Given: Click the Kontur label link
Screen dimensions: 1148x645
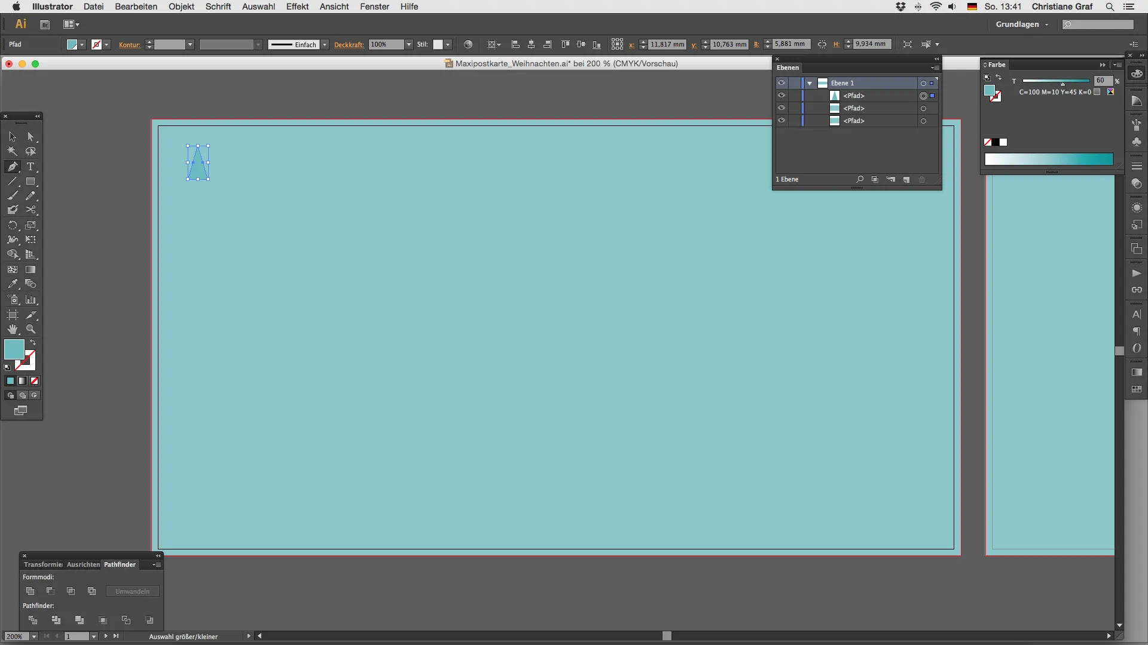Looking at the screenshot, I should 129,45.
